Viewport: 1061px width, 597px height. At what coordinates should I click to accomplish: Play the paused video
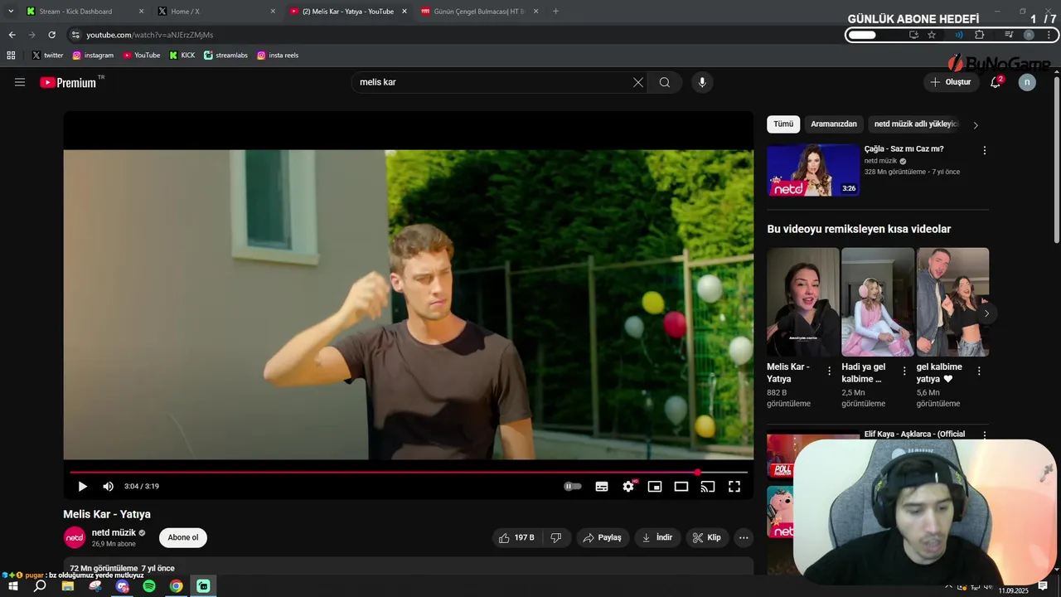82,487
